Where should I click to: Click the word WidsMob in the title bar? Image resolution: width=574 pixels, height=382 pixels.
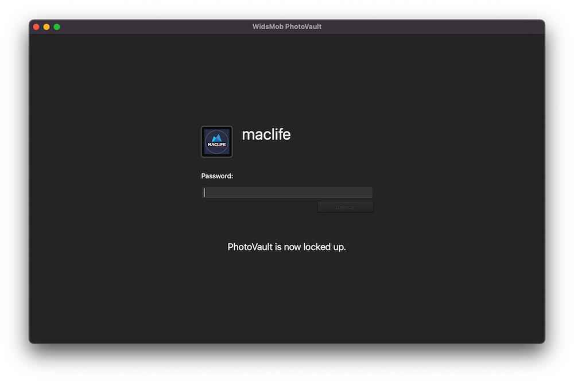pos(268,27)
